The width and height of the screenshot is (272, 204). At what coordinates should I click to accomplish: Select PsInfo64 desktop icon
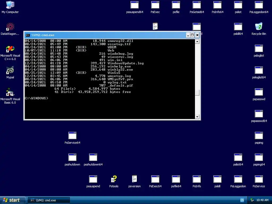(217, 7)
